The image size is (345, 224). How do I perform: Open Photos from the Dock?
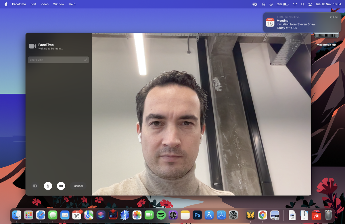(x=137, y=215)
